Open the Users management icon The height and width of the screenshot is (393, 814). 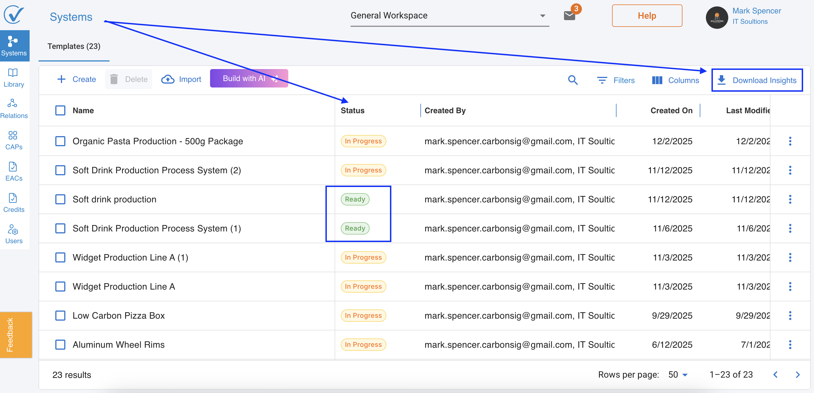click(x=14, y=234)
